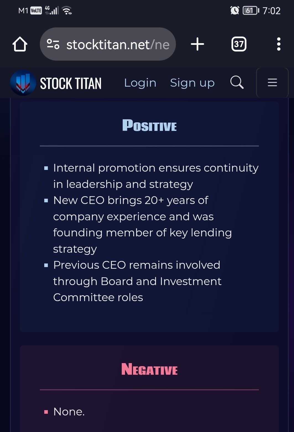Tap the 'None.' negative bullet text
The height and width of the screenshot is (432, 294).
point(69,412)
